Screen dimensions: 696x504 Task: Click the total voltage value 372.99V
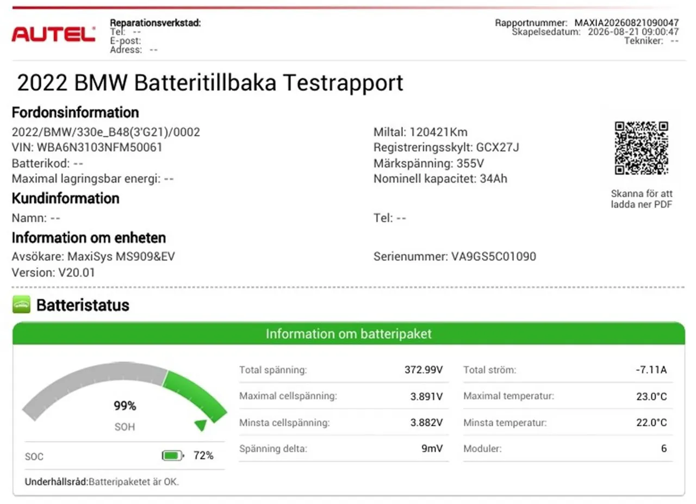pyautogui.click(x=424, y=370)
